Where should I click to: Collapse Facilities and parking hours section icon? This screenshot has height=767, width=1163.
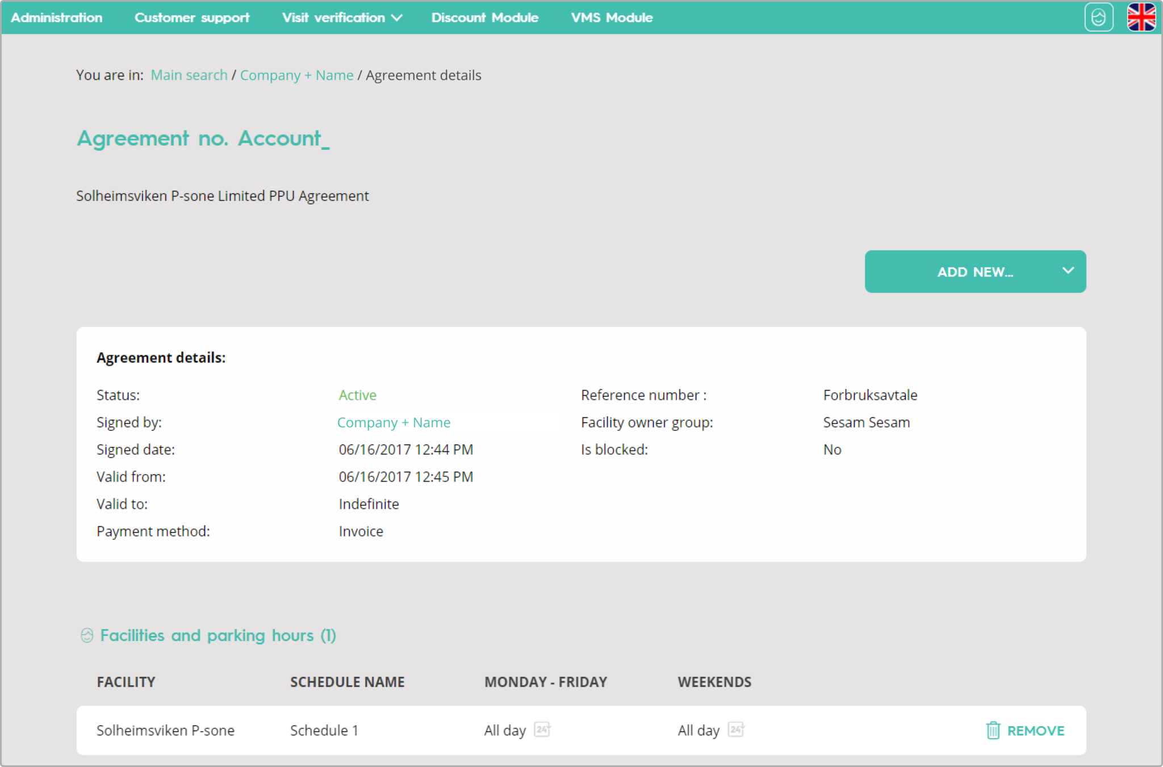tap(87, 635)
